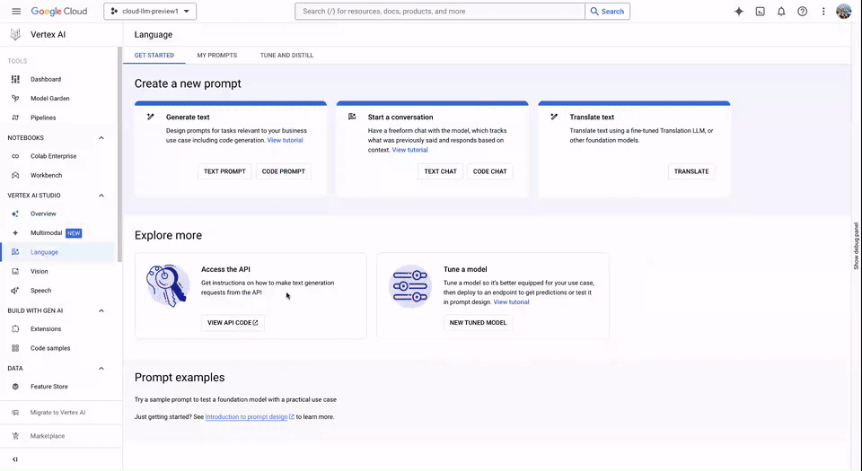The width and height of the screenshot is (862, 471).
Task: Collapse the Notebooks section
Action: (101, 138)
